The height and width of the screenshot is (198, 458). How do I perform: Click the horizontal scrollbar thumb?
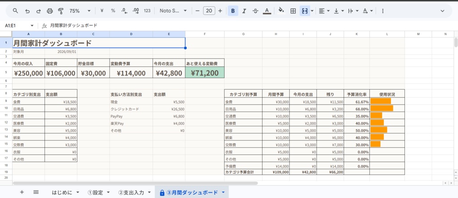click(x=135, y=183)
